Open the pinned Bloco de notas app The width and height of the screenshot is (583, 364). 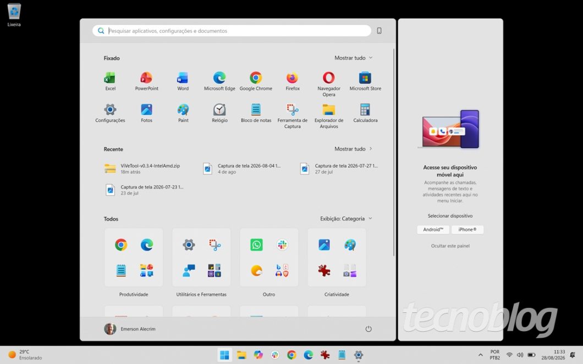pos(256,113)
